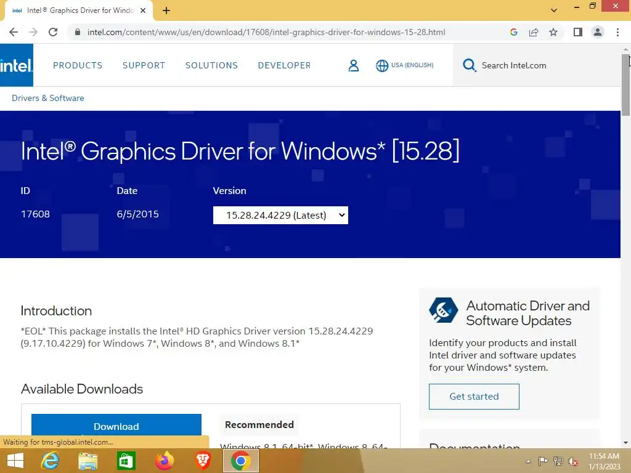The width and height of the screenshot is (631, 473).
Task: Click the muted volume tray icon
Action: pos(572,461)
